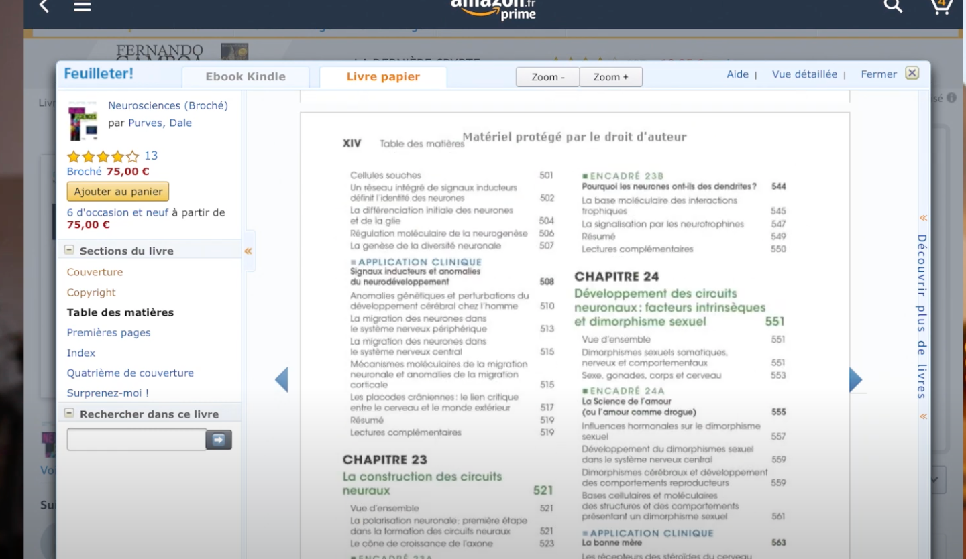This screenshot has height=559, width=966.
Task: Go to previous page with left arrow
Action: [282, 380]
